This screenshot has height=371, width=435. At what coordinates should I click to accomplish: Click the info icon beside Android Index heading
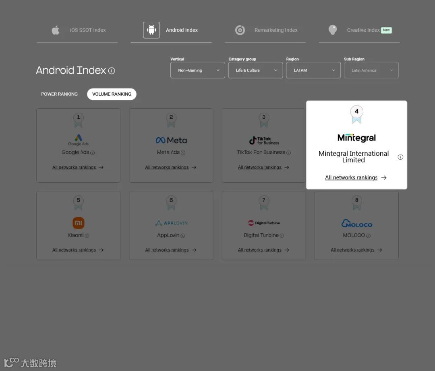click(x=112, y=71)
